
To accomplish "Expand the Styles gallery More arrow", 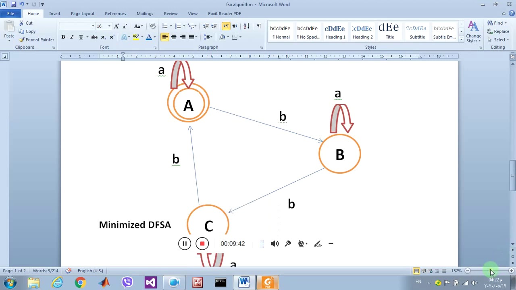I will [461, 39].
